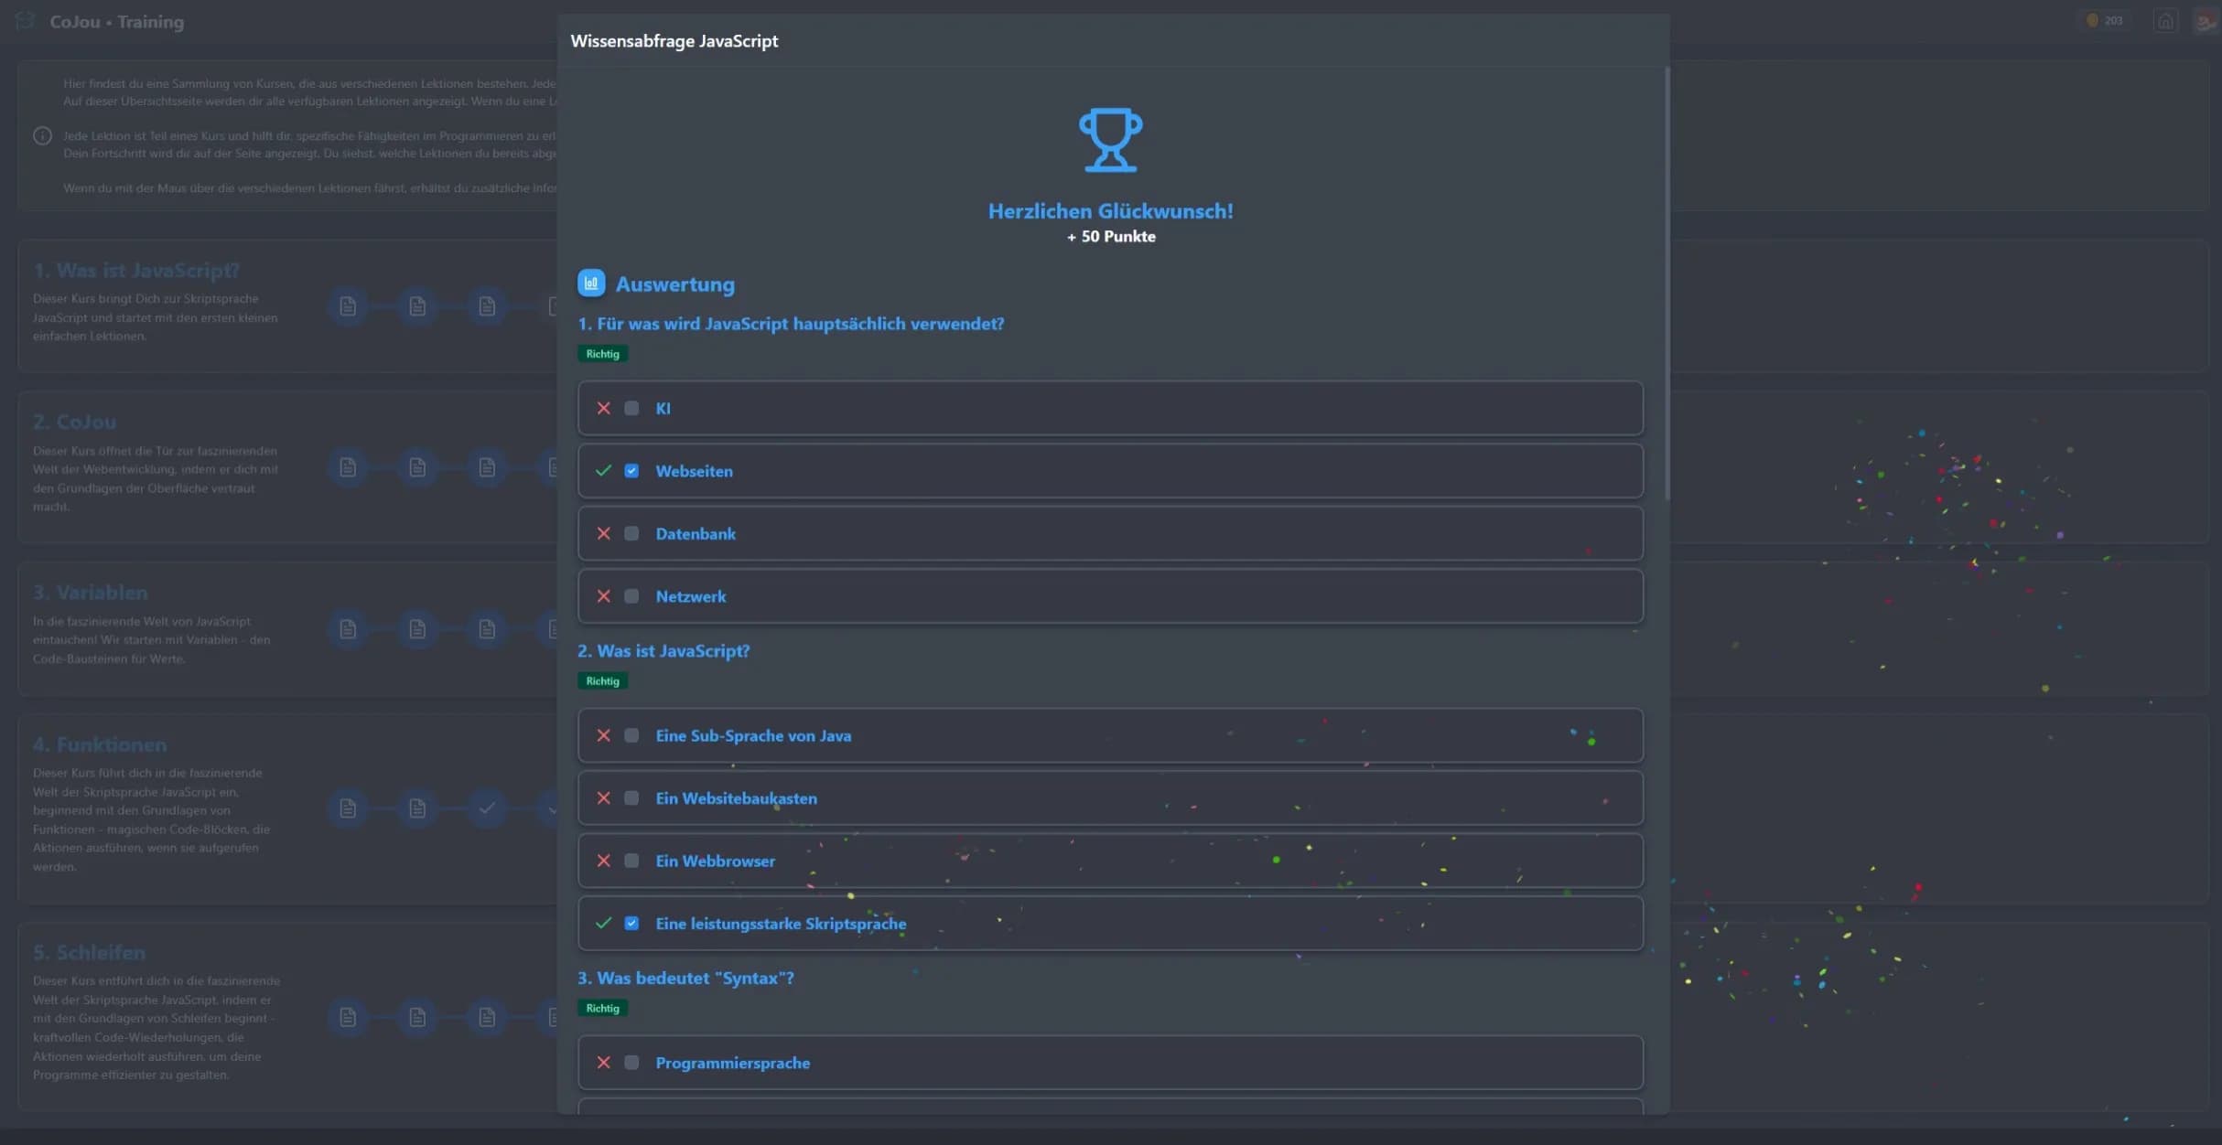
Task: Open first lesson icon of CoJou course
Action: 348,467
